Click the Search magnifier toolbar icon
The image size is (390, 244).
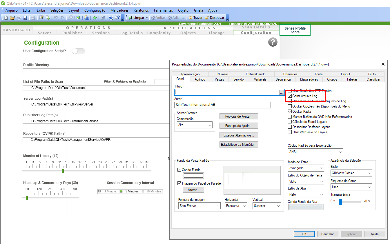(x=70, y=18)
